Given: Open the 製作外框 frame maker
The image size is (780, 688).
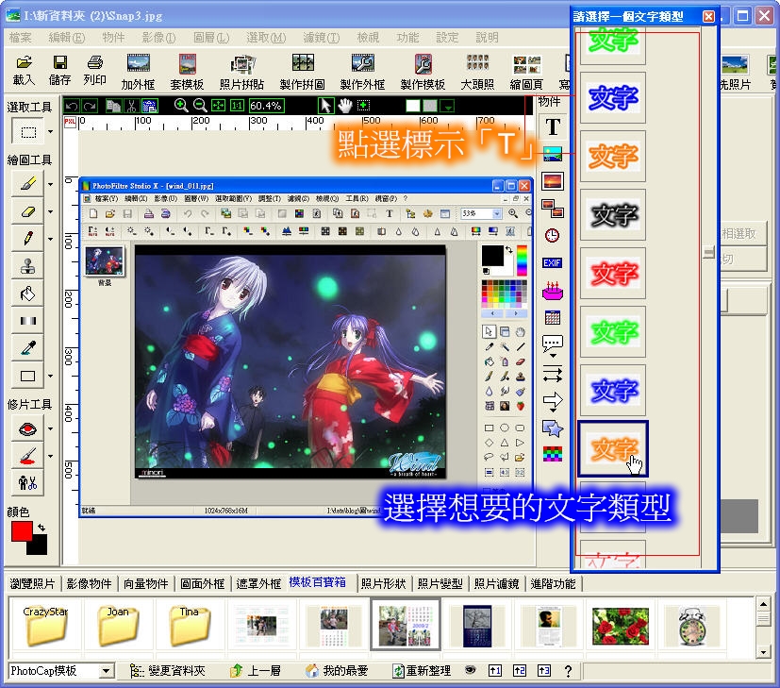Looking at the screenshot, I should (362, 72).
